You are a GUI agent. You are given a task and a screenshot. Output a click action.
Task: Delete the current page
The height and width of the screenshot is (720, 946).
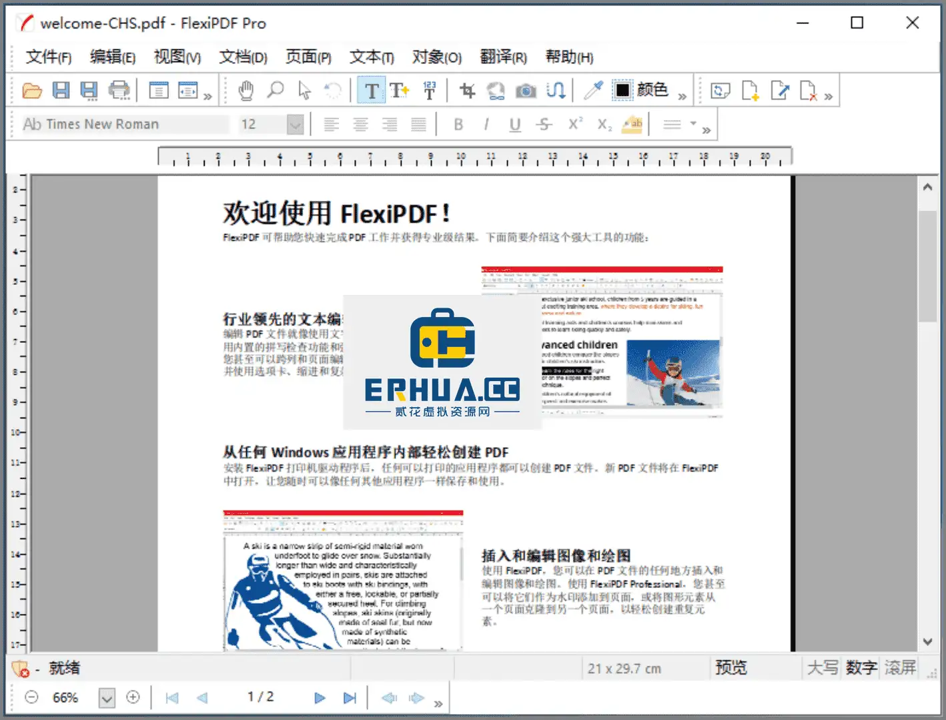809,89
